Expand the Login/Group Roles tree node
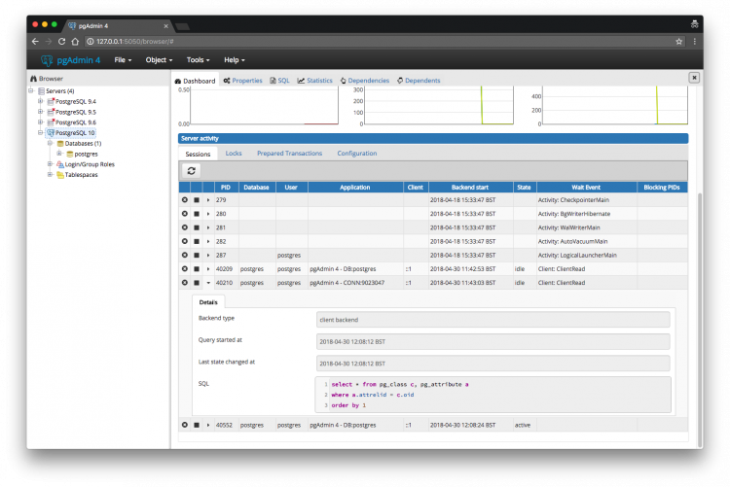 [49, 164]
